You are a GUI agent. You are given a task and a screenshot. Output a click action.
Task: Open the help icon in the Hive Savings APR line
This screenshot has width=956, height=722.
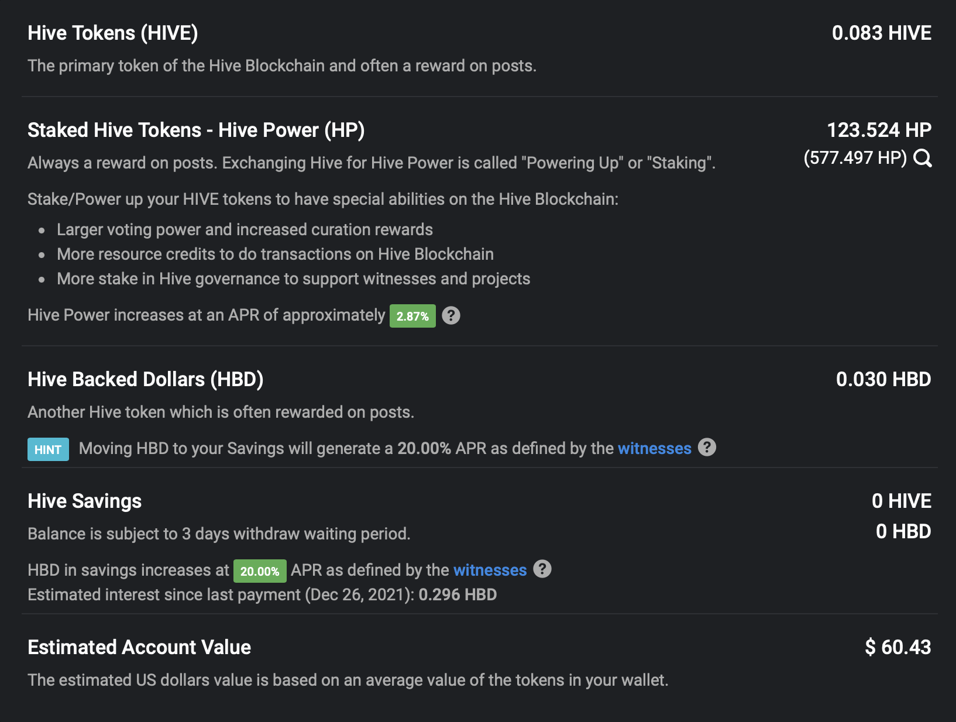542,569
